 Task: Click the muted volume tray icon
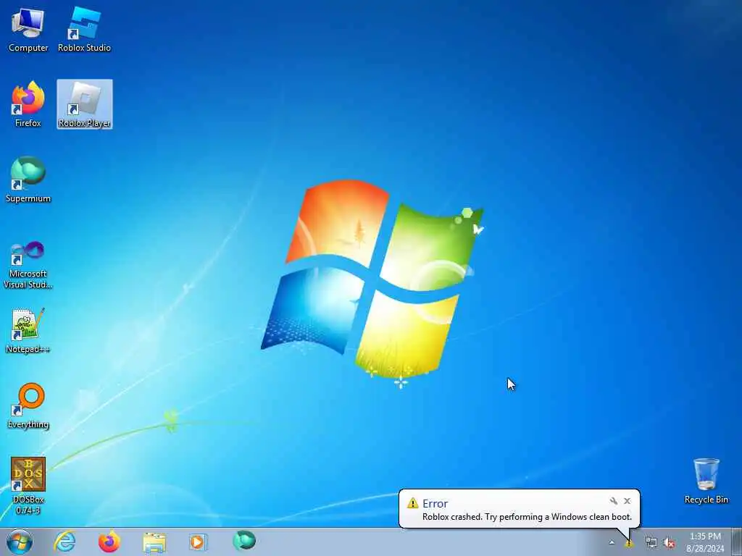669,543
